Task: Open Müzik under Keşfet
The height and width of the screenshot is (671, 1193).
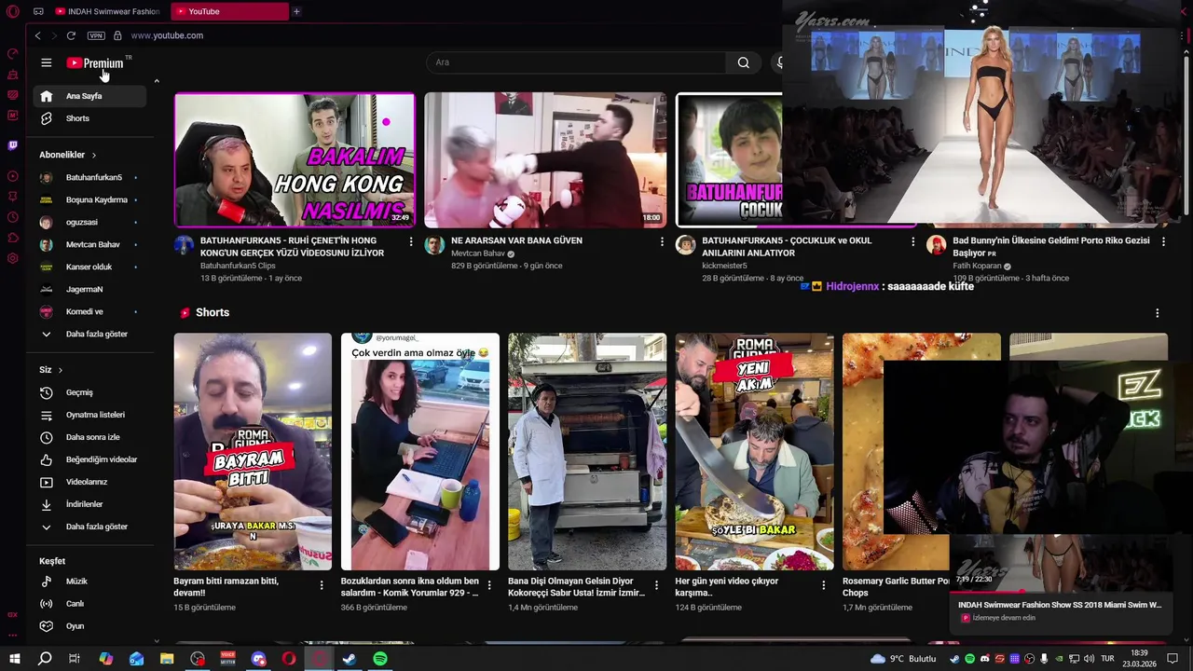Action: [90, 582]
